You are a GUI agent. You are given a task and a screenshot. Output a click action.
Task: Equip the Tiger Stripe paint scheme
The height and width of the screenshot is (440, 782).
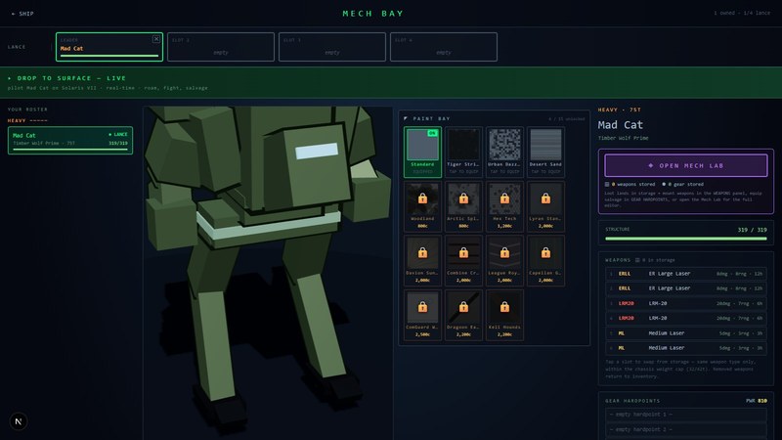pyautogui.click(x=463, y=152)
